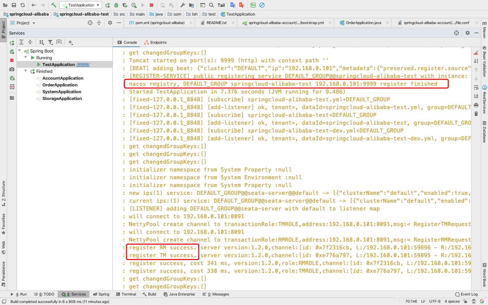This screenshot has height=305, width=488.
Task: Open the Event Log
Action: click(466, 294)
